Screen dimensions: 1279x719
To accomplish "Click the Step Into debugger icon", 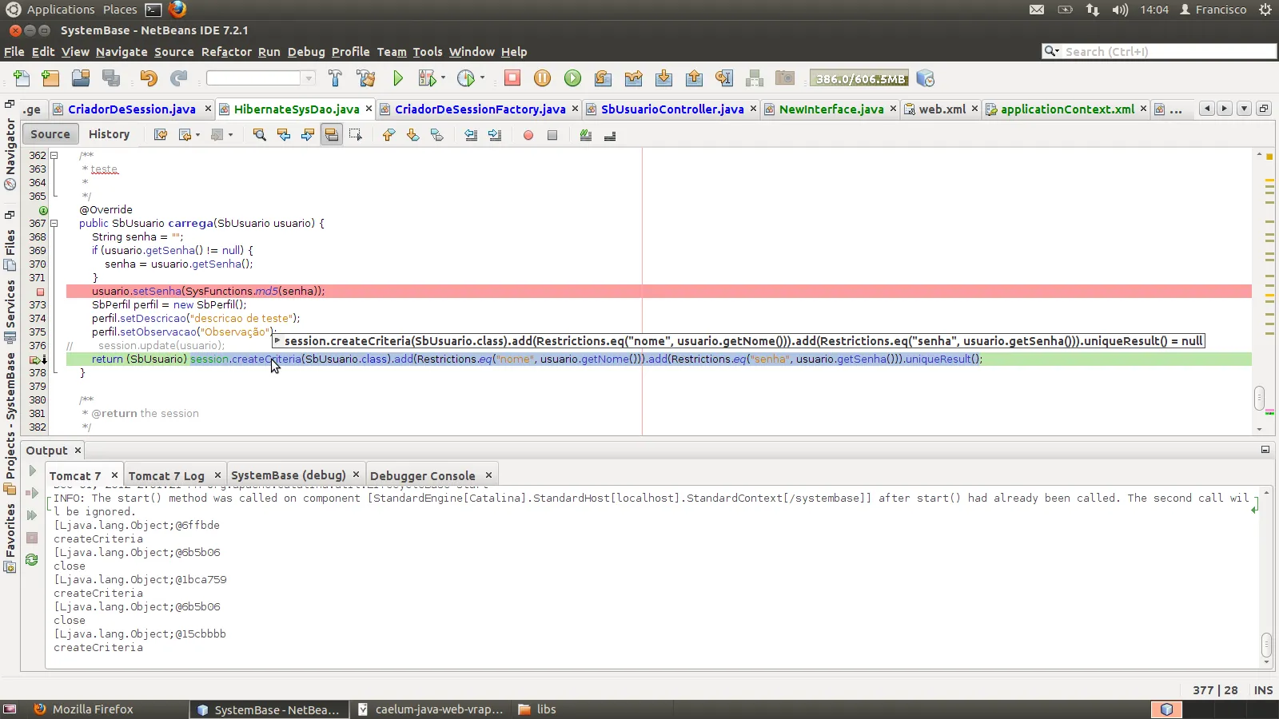I will (663, 78).
